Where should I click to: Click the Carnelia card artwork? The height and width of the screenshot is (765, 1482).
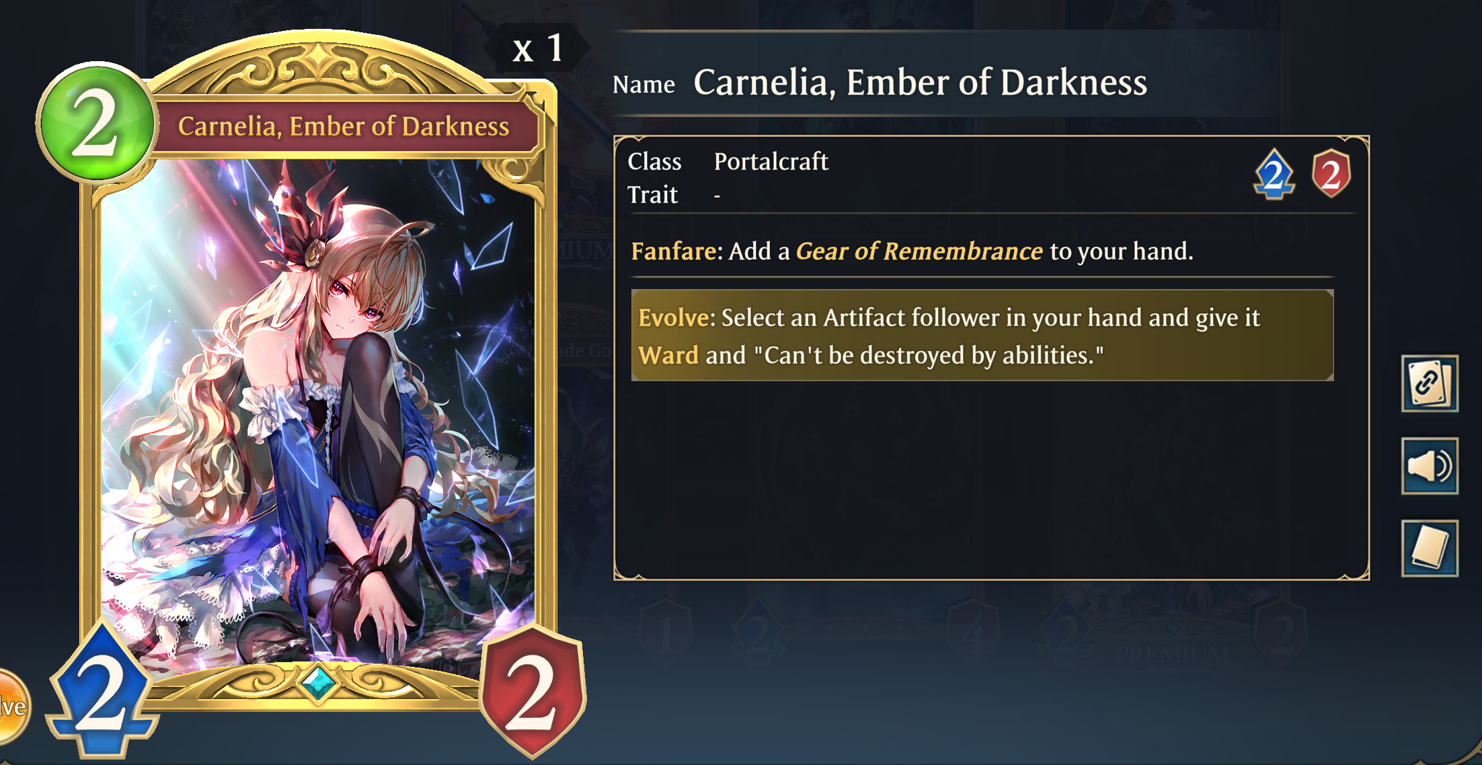[318, 410]
